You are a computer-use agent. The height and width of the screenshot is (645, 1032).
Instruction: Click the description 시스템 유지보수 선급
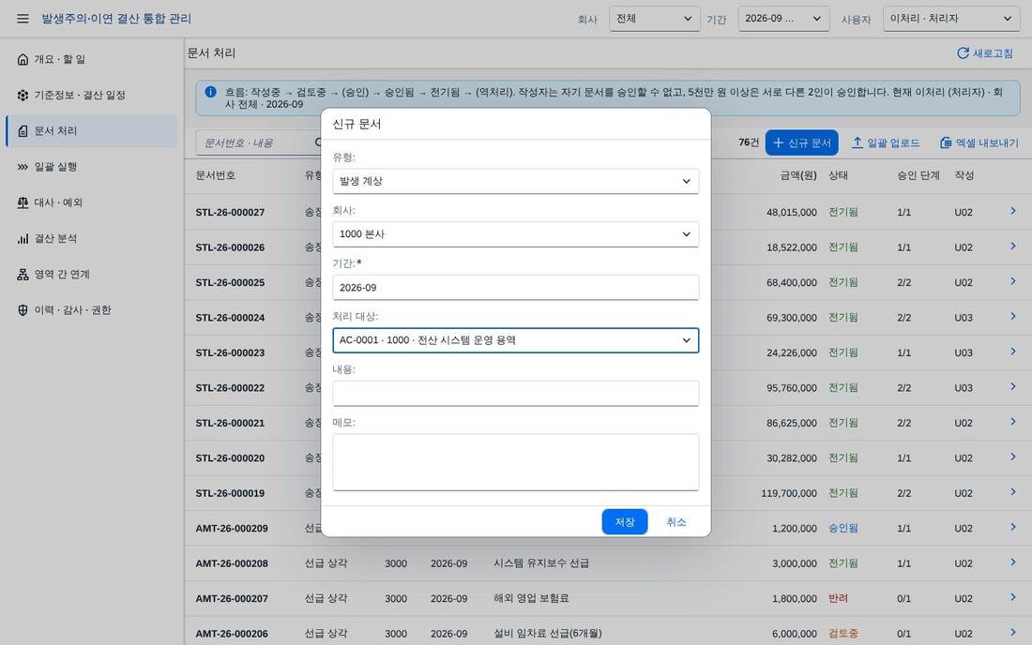pyautogui.click(x=541, y=563)
